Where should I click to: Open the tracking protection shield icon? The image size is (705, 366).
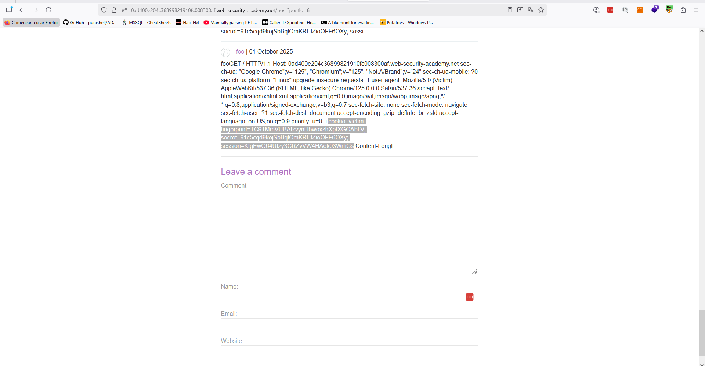coord(104,10)
